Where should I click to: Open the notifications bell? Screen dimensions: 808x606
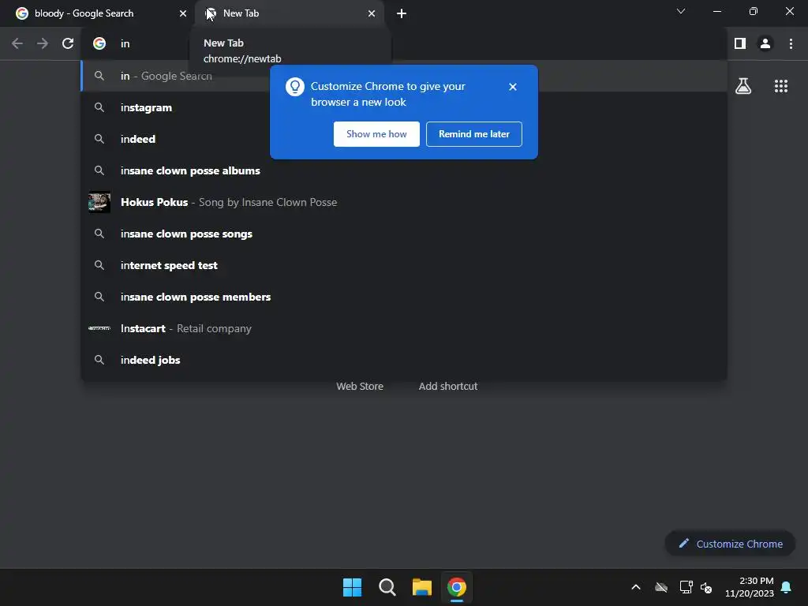tap(787, 587)
